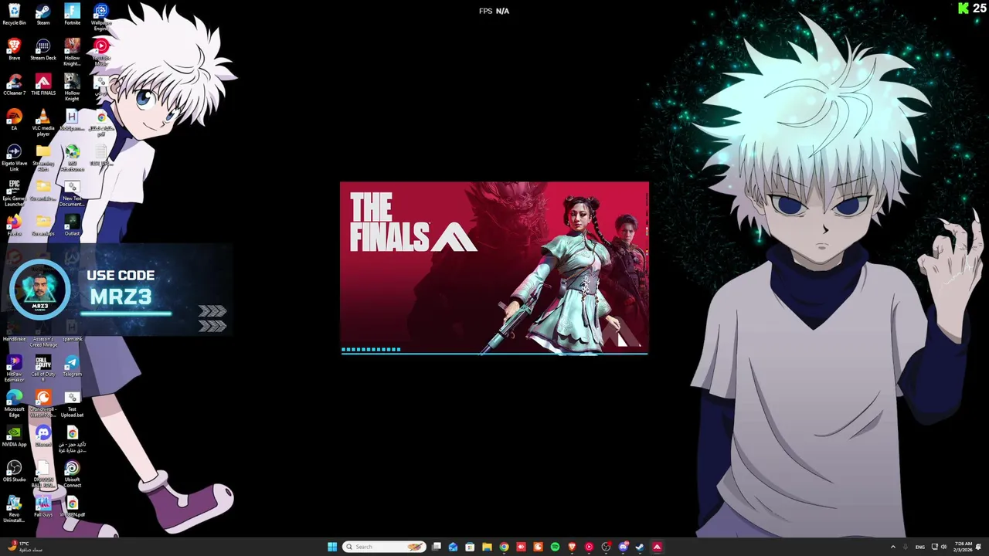The width and height of the screenshot is (989, 556).
Task: Open Task View from the taskbar
Action: pos(436,547)
